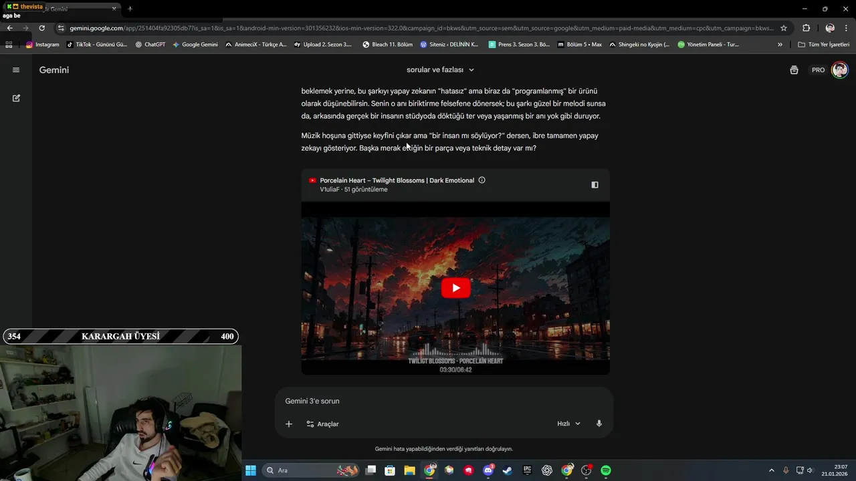Open File Explorer from the taskbar

click(409, 470)
